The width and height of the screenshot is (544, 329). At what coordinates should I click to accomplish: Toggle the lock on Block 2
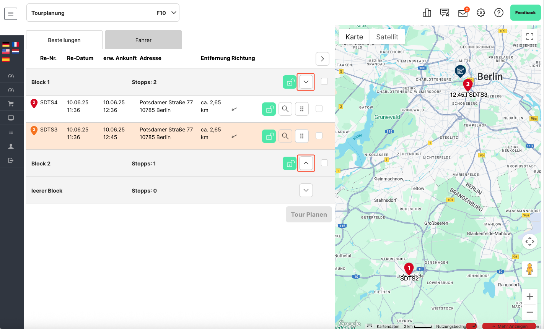(x=290, y=164)
